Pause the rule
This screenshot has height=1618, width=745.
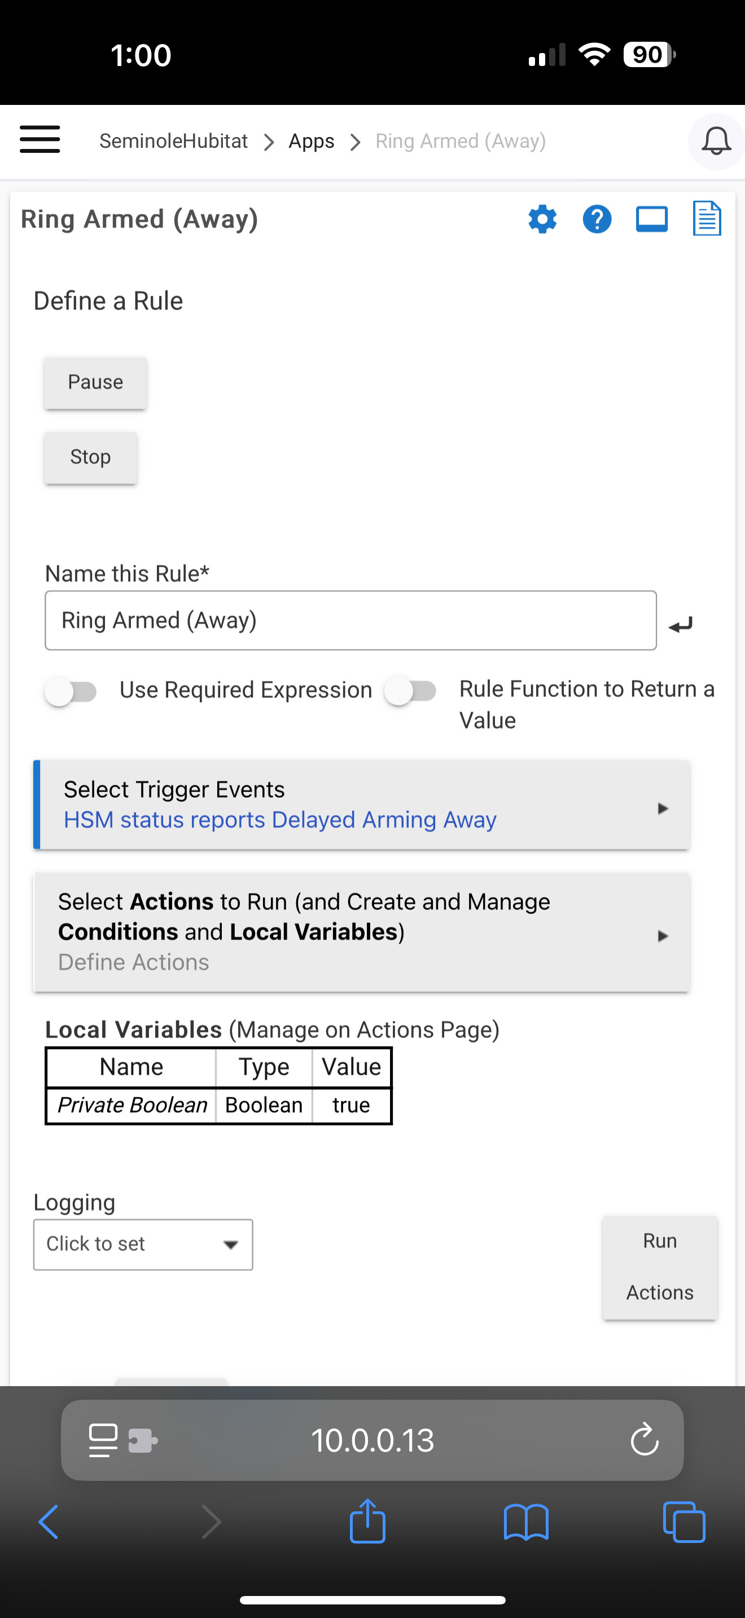point(95,382)
